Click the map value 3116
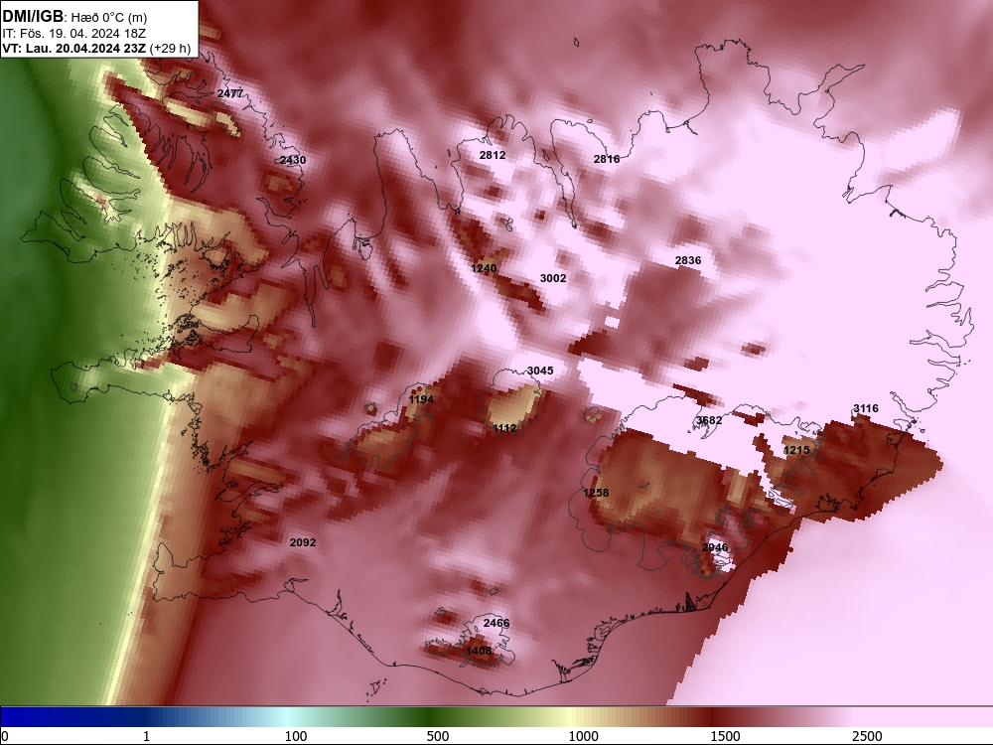993x745 pixels. 866,408
